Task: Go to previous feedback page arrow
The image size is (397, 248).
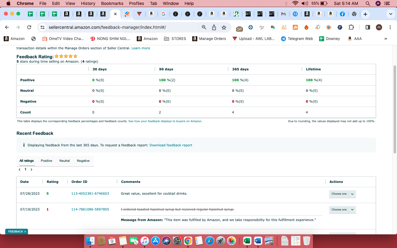Action: pos(20,170)
